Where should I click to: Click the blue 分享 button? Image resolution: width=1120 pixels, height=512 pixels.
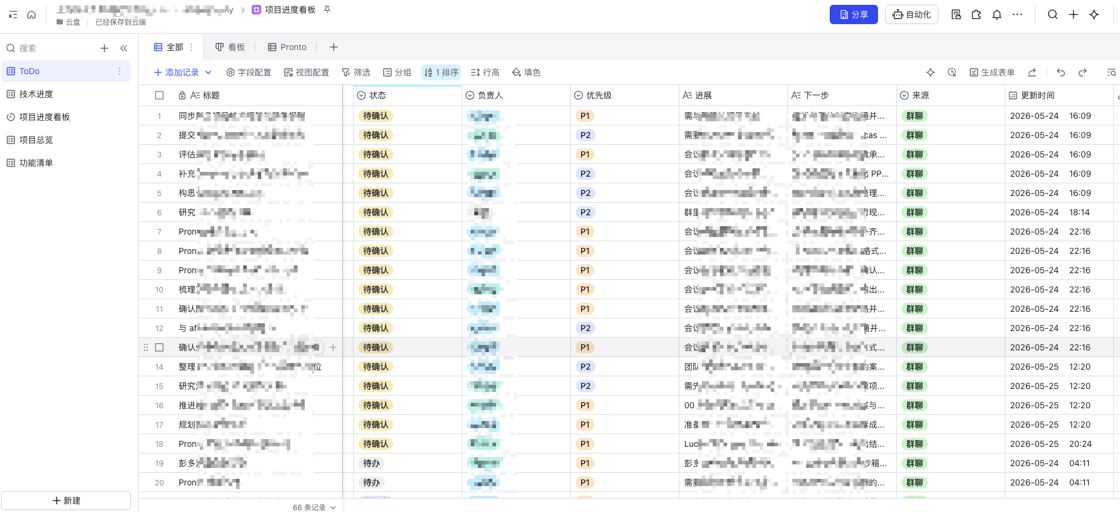click(x=853, y=14)
